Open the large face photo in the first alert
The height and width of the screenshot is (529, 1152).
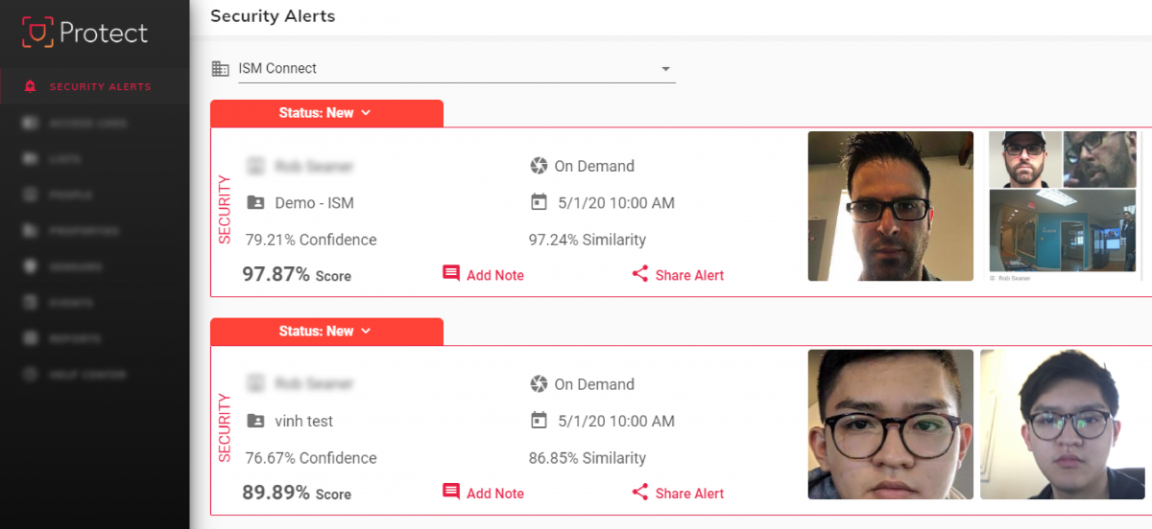890,206
